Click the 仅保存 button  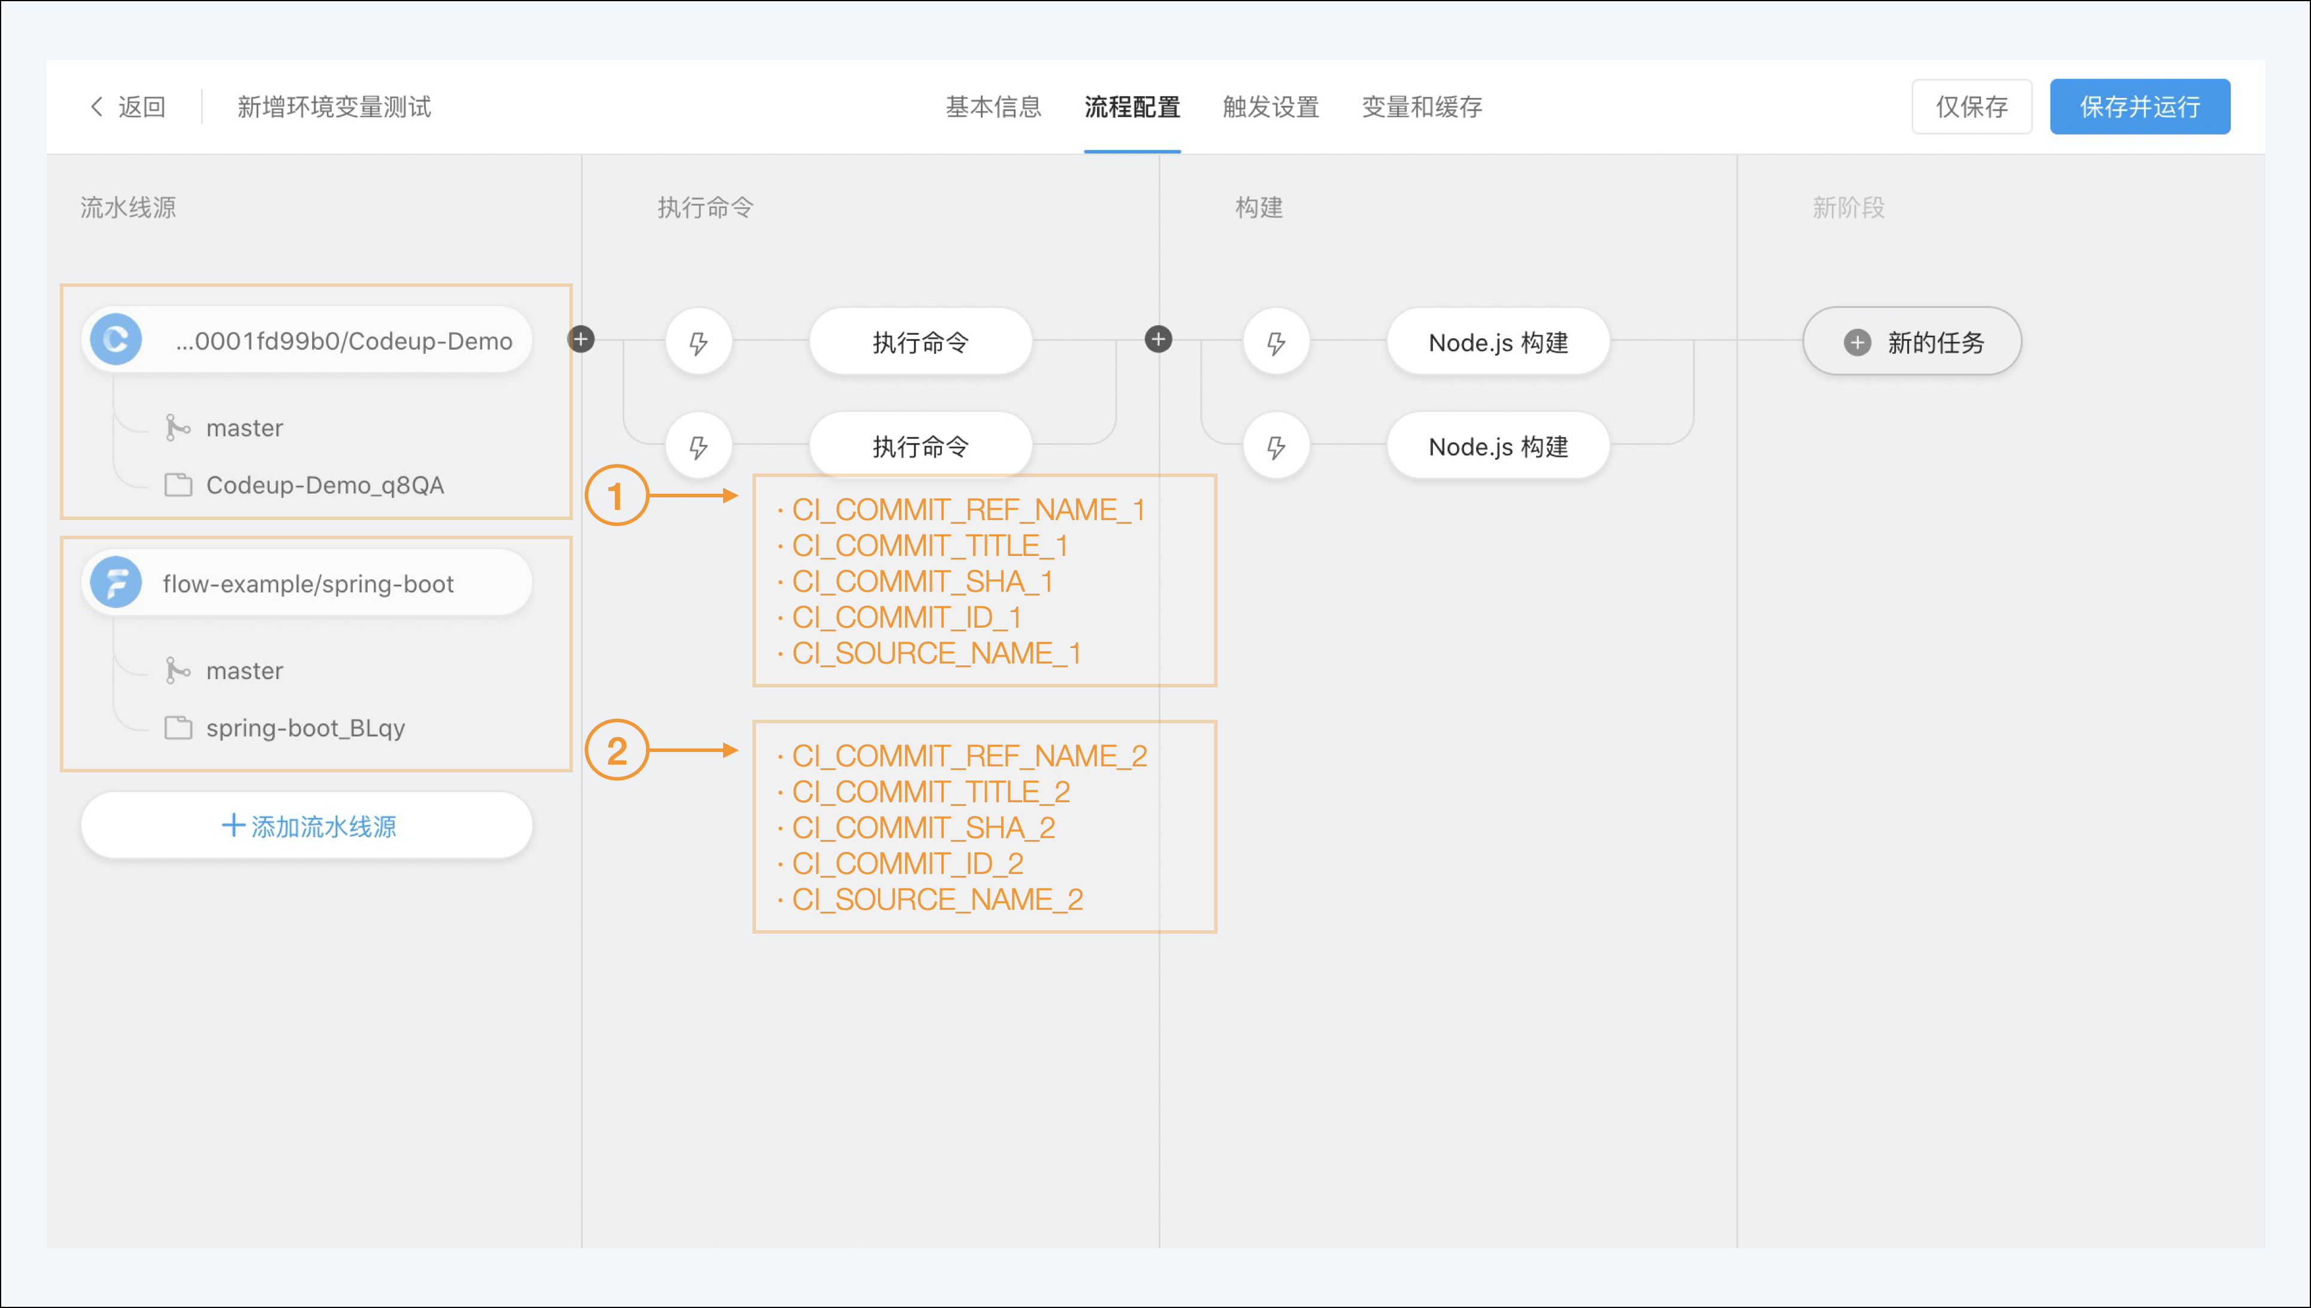1971,107
